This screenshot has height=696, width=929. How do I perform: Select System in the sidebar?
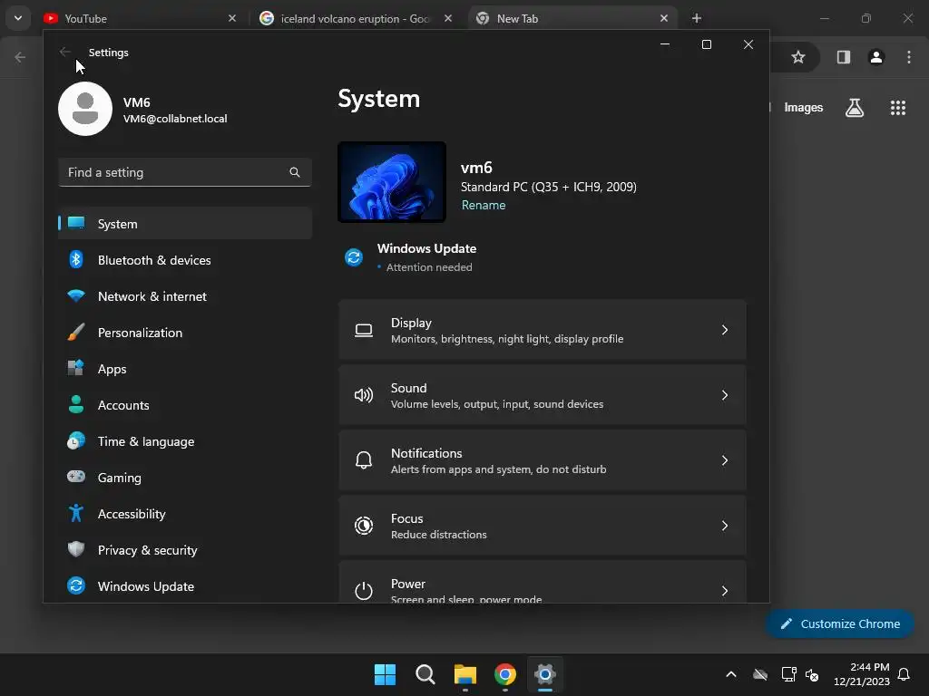coord(185,223)
